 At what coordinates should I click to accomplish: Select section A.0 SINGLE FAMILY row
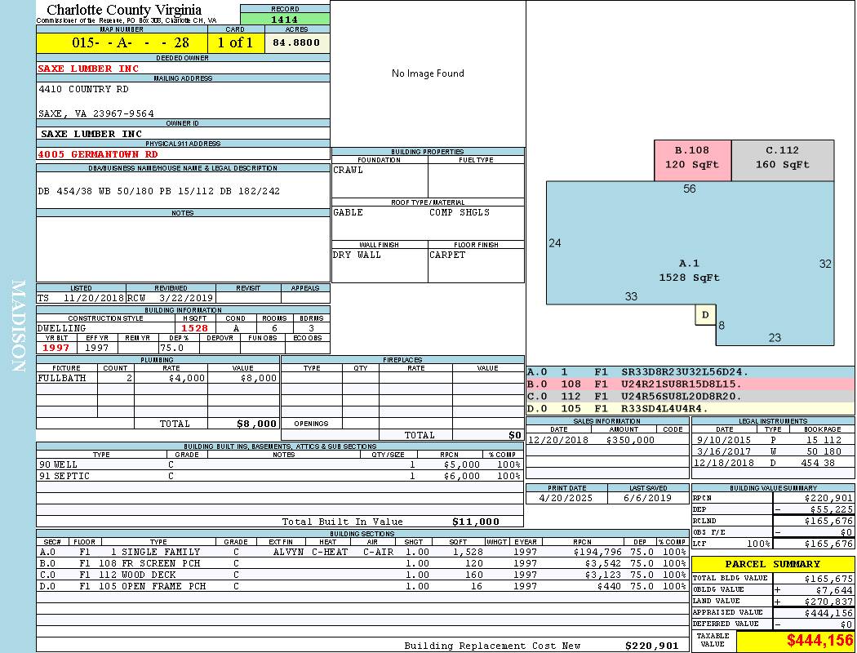[x=362, y=553]
